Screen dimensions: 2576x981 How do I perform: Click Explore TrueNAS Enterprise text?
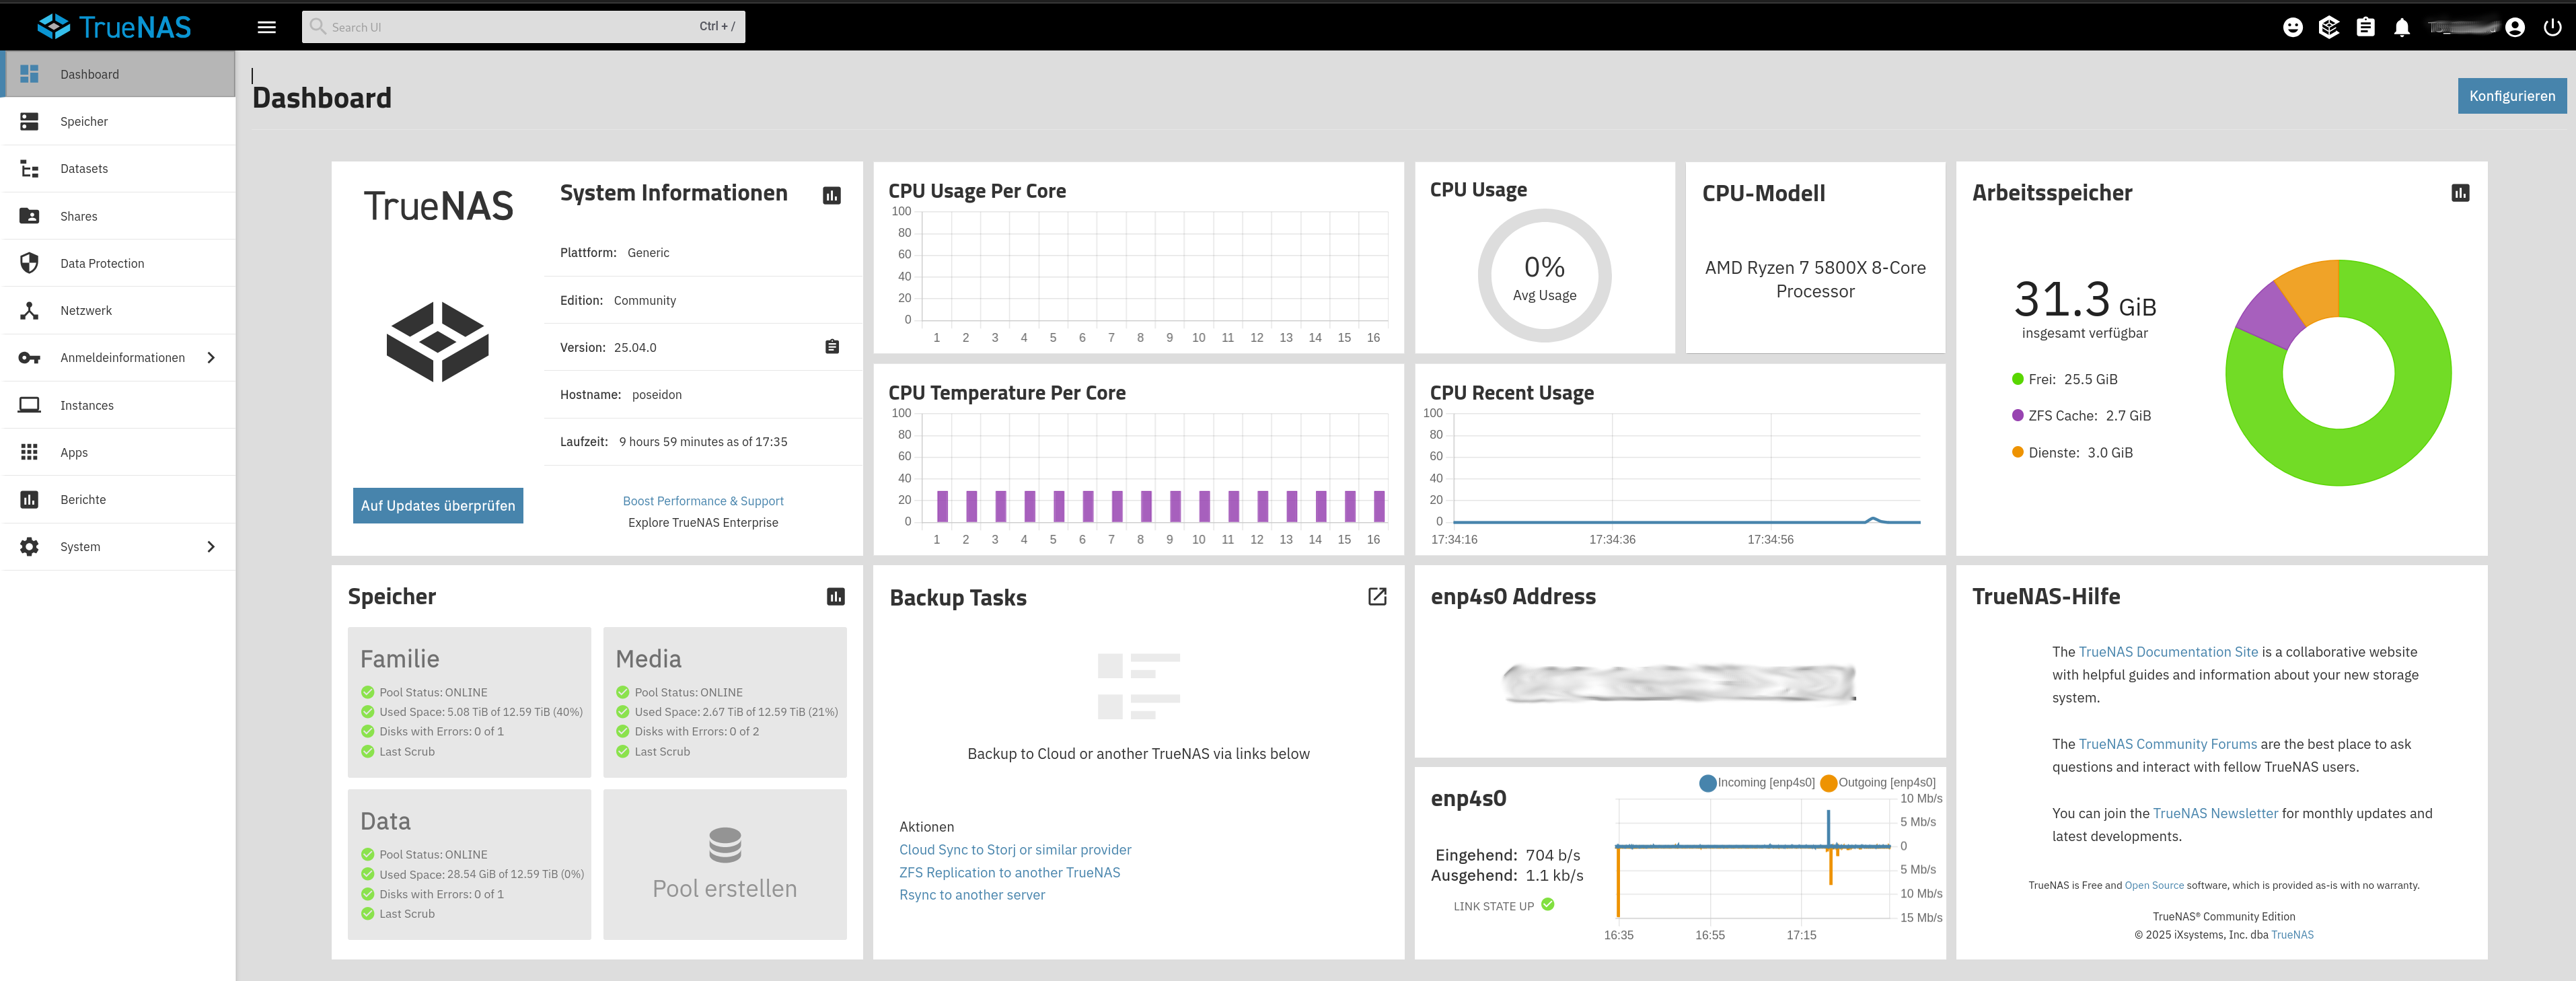[x=703, y=523]
